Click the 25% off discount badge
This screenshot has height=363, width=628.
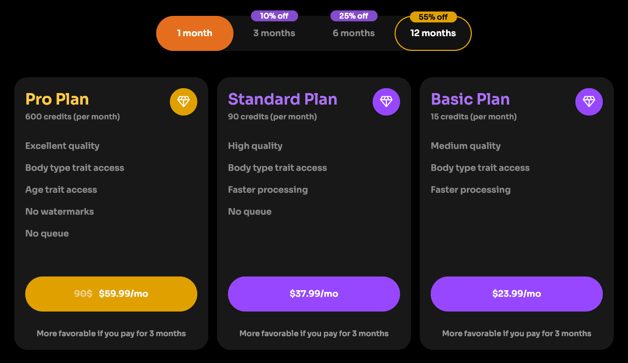pyautogui.click(x=353, y=16)
